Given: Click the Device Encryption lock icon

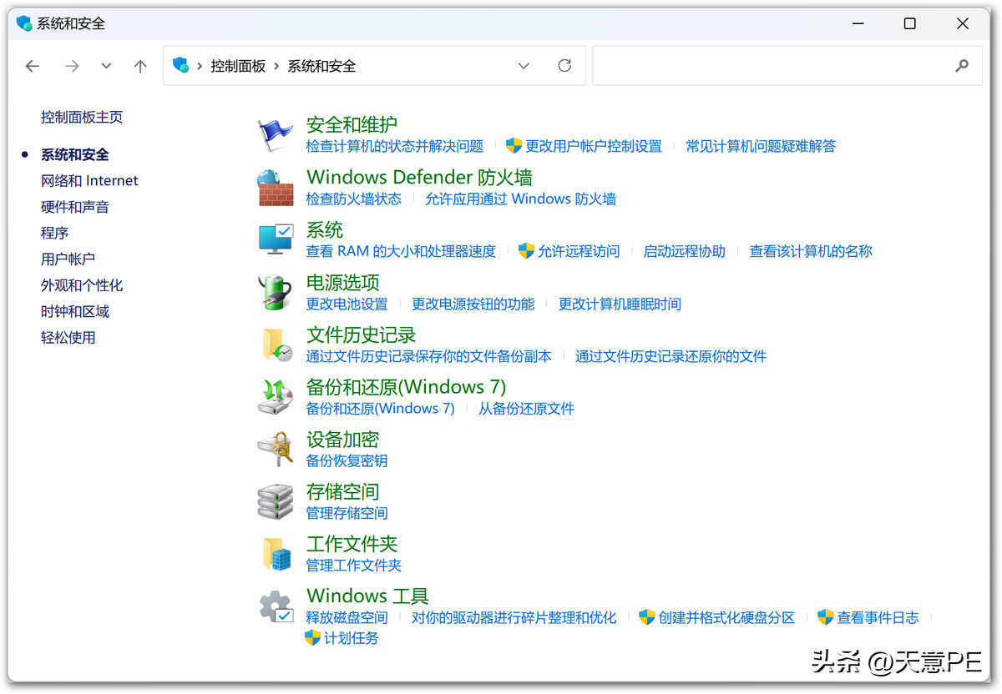Looking at the screenshot, I should coord(275,449).
